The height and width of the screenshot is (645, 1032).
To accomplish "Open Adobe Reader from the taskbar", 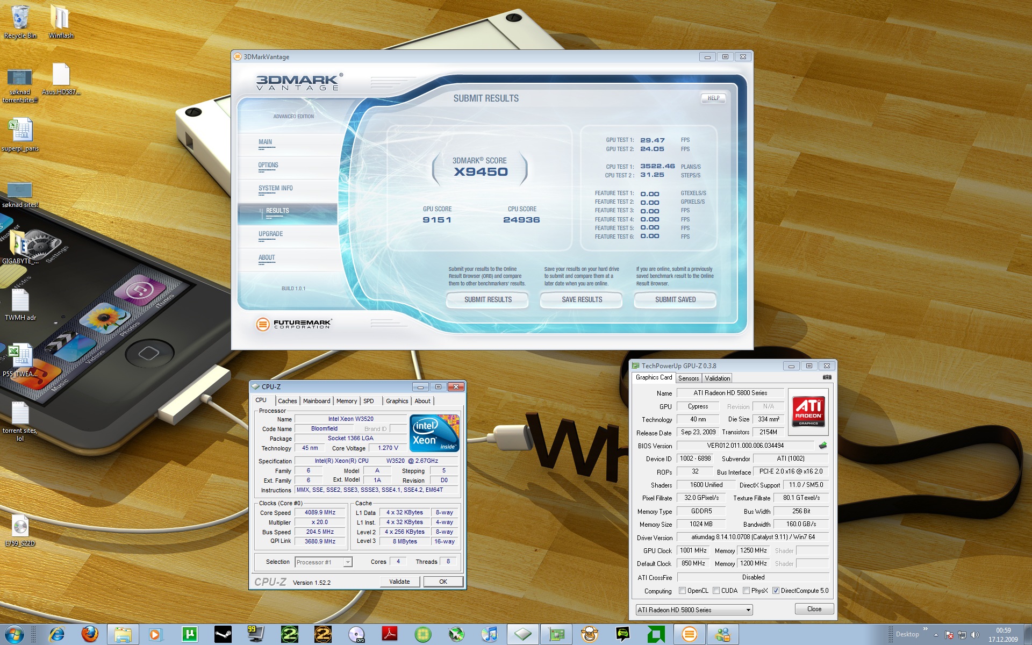I will pos(390,634).
